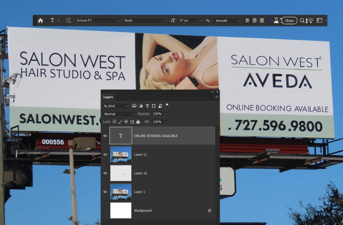Select the Layers panel tab
This screenshot has width=343, height=225.
108,97
